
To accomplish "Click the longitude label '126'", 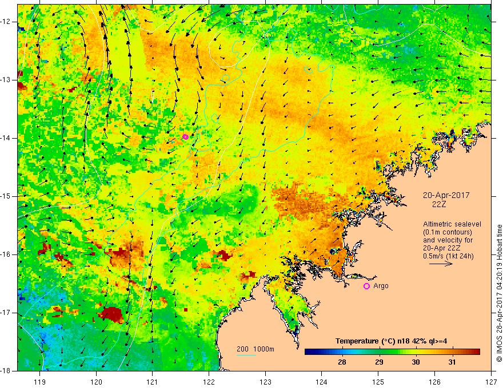I will (x=434, y=382).
